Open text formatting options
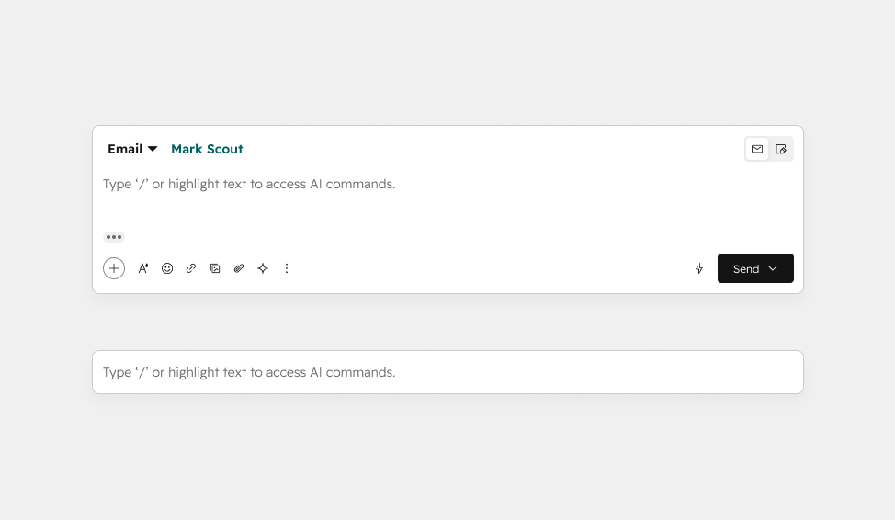The height and width of the screenshot is (520, 895). pos(143,268)
